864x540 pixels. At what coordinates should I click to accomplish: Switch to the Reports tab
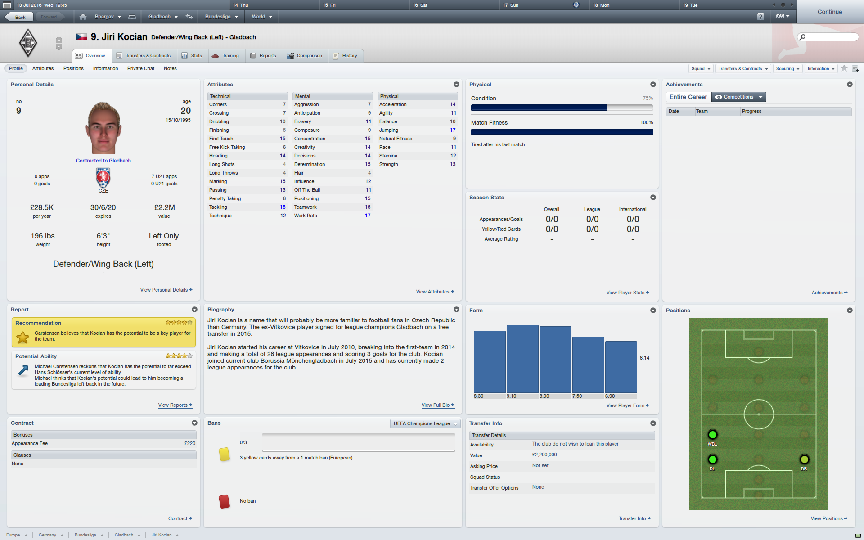tap(263, 56)
